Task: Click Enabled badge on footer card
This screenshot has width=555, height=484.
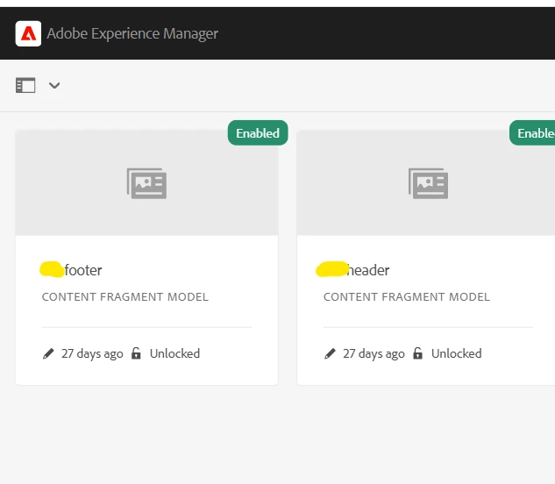Action: click(x=258, y=133)
